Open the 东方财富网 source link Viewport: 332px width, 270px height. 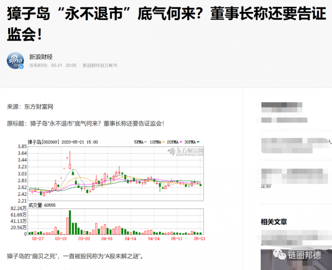coord(39,106)
